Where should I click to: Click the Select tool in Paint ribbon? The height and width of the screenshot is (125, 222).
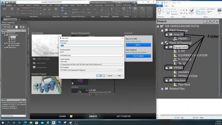coord(168,11)
